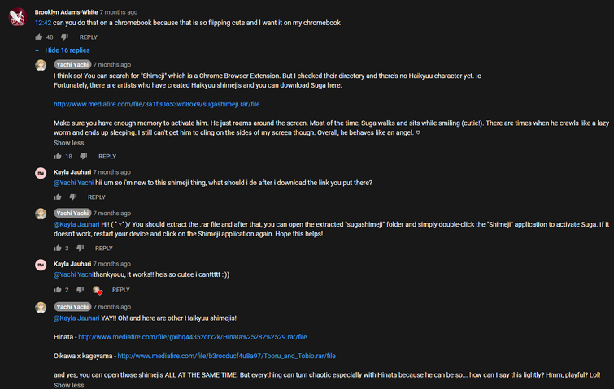The height and width of the screenshot is (389, 614).
Task: Like Kayla Jauhari's question about the download
Action: point(58,197)
